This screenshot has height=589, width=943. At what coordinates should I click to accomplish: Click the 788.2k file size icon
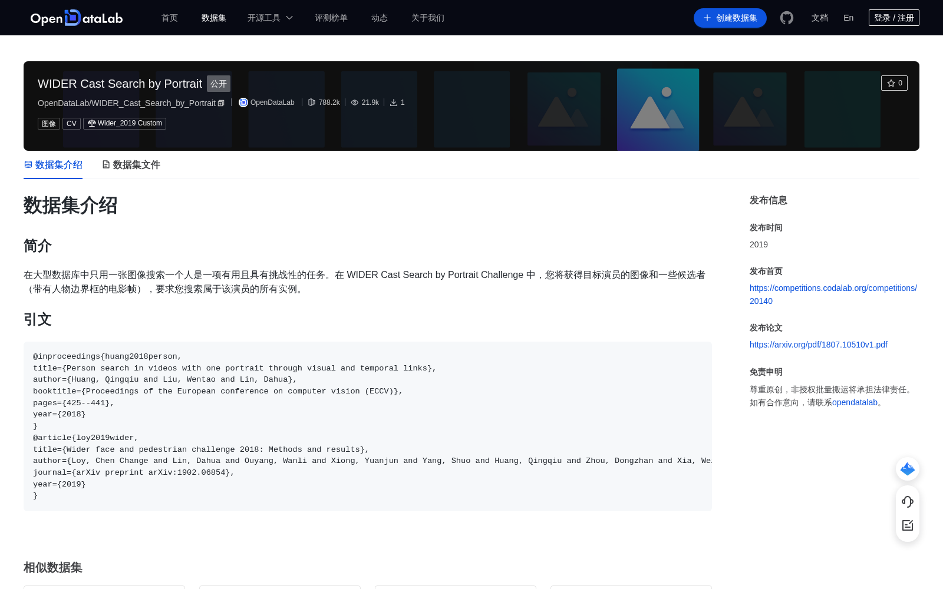[312, 102]
